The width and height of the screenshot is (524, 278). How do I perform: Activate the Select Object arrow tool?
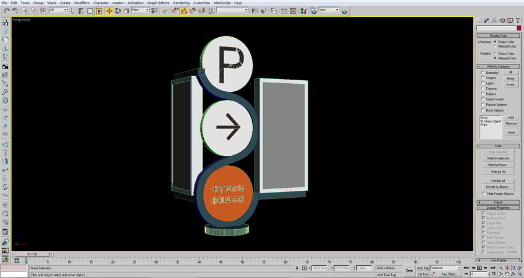click(x=73, y=10)
